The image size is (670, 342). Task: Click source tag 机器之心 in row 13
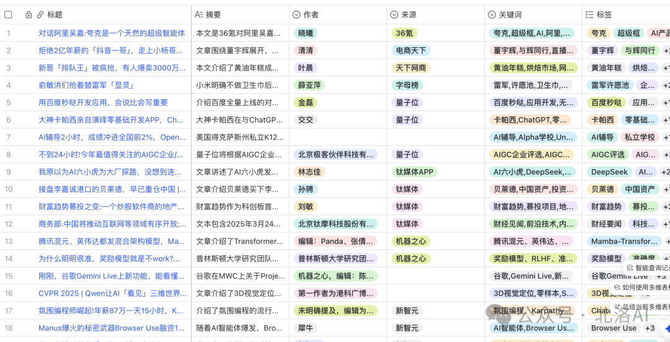411,242
